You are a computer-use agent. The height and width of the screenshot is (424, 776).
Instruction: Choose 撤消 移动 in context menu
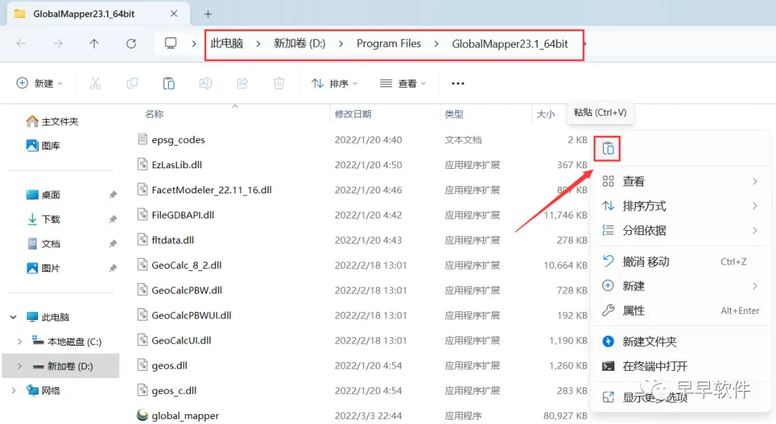pyautogui.click(x=680, y=262)
